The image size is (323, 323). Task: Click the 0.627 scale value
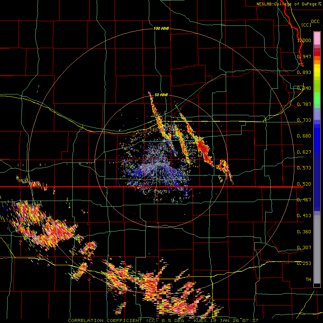pyautogui.click(x=304, y=152)
